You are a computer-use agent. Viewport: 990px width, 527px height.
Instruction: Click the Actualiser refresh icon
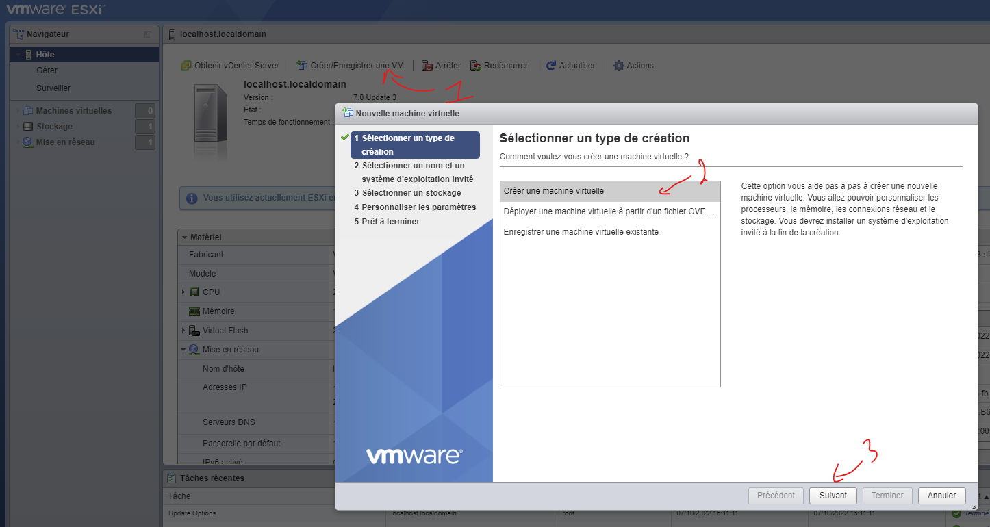550,66
